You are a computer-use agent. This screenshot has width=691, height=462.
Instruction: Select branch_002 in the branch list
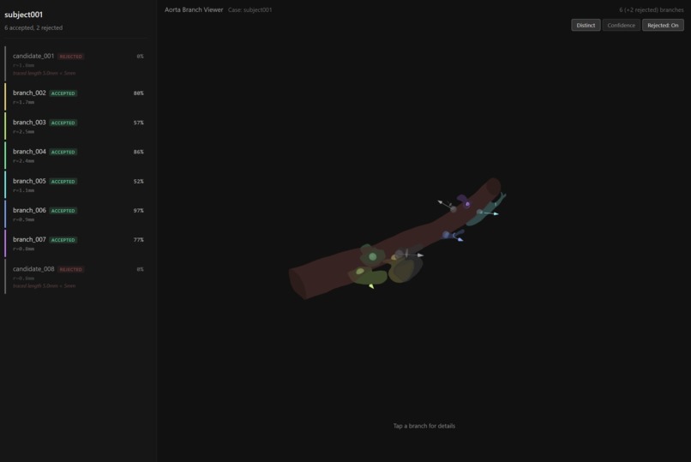pos(75,97)
